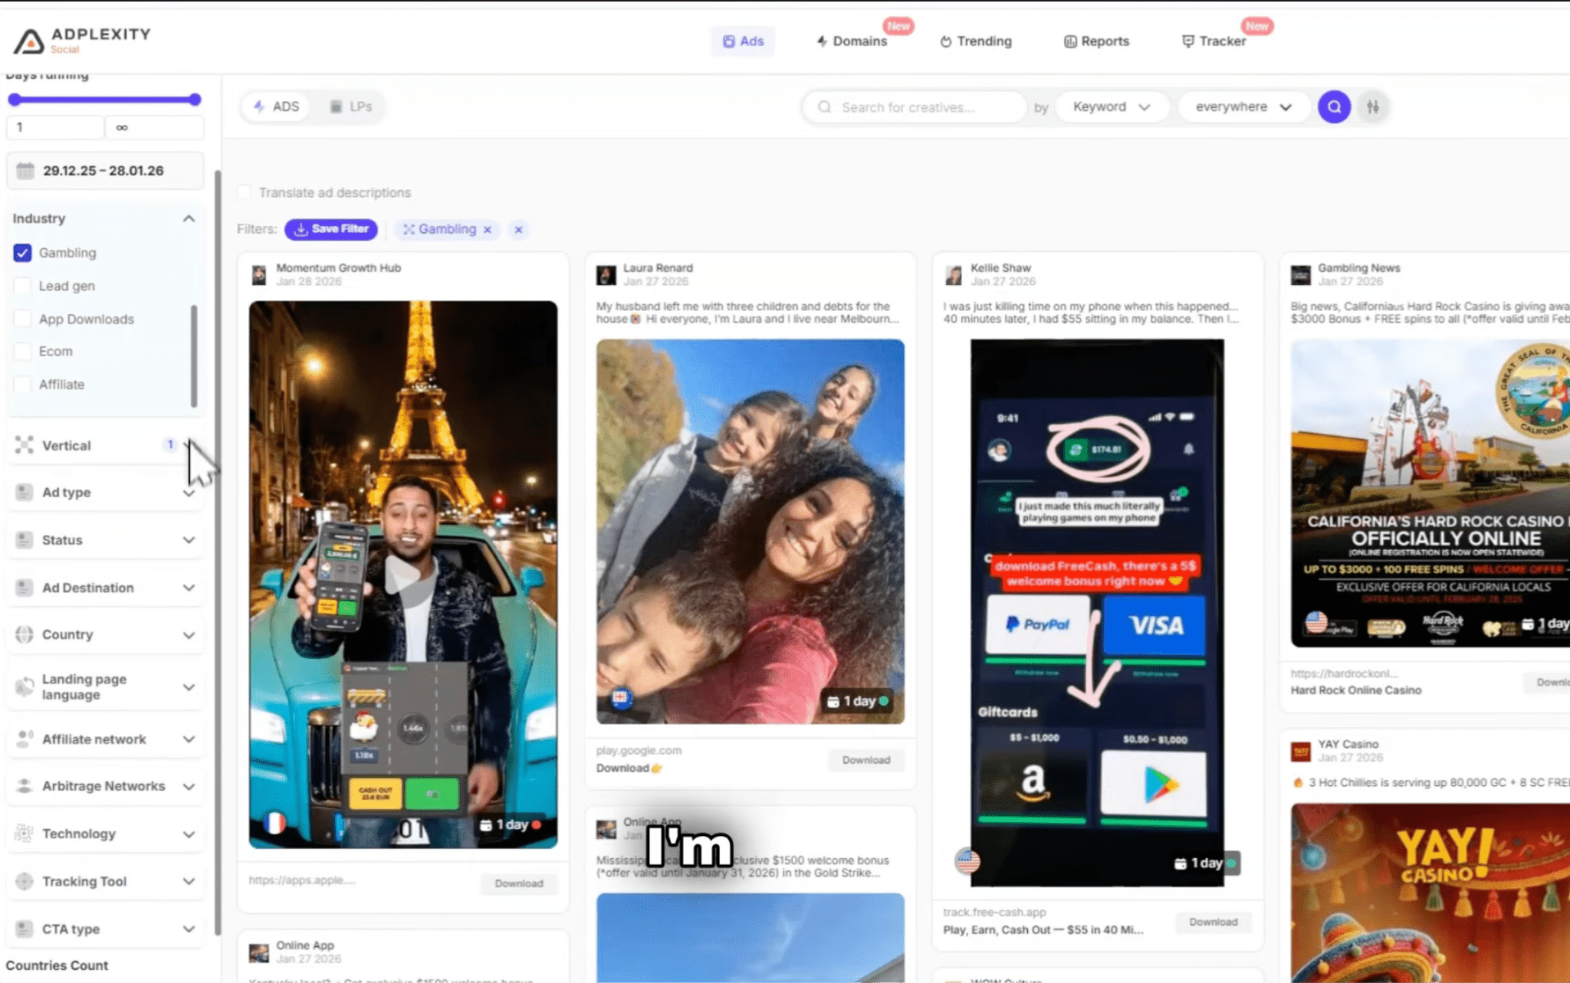Download the Kellie Shaw FreeCash ad
Image resolution: width=1570 pixels, height=983 pixels.
click(x=1214, y=922)
